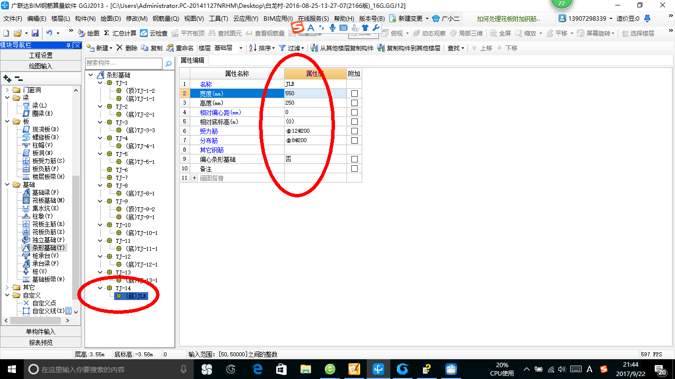The image size is (675, 379).
Task: Click the new file icon
Action: point(6,33)
